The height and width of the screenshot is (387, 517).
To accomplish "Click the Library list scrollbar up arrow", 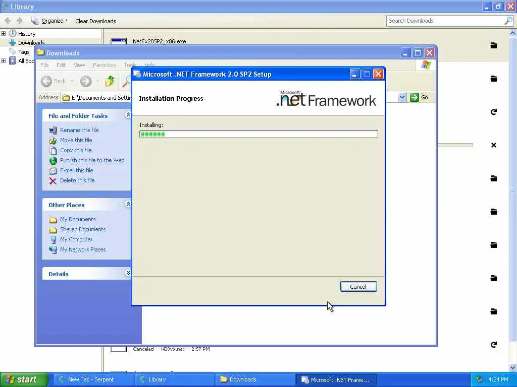I will point(513,33).
